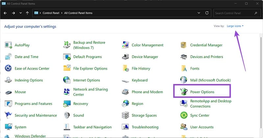
Task: Click the vertical scrollbar on the right
Action: 261,83
